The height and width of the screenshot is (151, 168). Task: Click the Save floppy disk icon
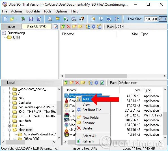coord(31,19)
